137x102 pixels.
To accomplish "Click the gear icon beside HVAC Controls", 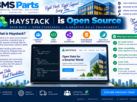I will click(x=119, y=3).
